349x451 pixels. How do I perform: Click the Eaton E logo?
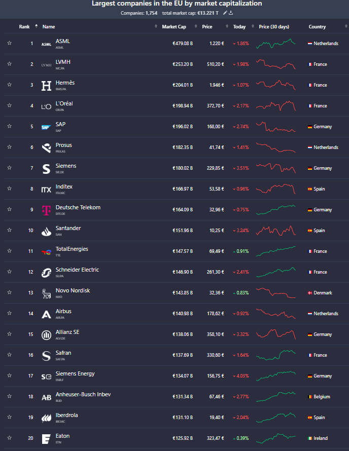pos(46,439)
